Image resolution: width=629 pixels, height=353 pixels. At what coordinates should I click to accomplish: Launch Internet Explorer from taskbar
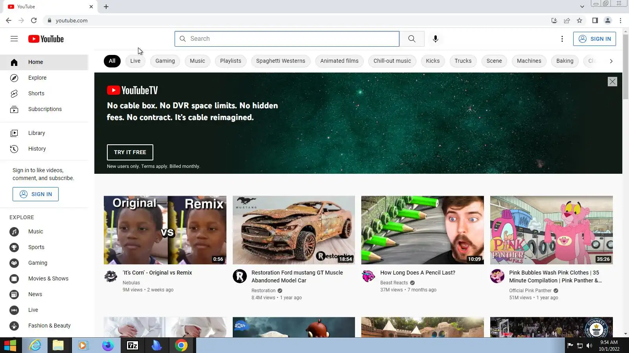tap(35, 346)
